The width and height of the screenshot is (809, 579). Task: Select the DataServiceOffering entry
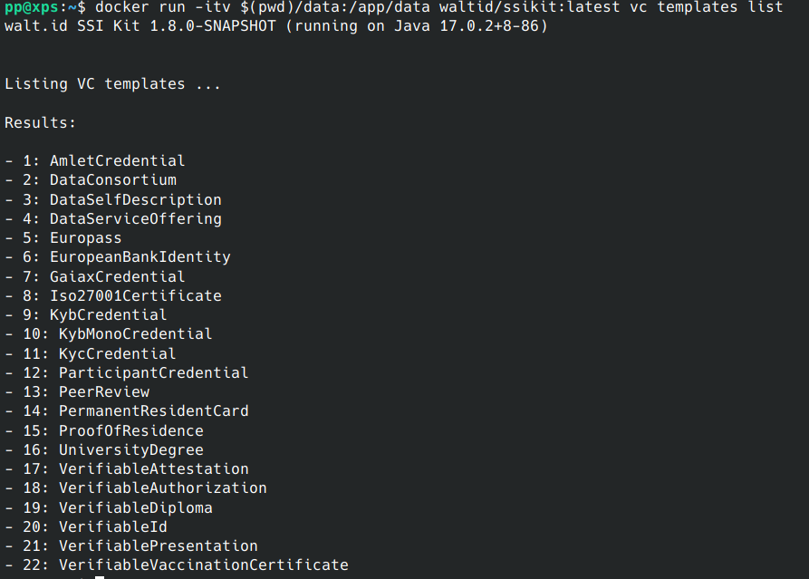tap(136, 218)
